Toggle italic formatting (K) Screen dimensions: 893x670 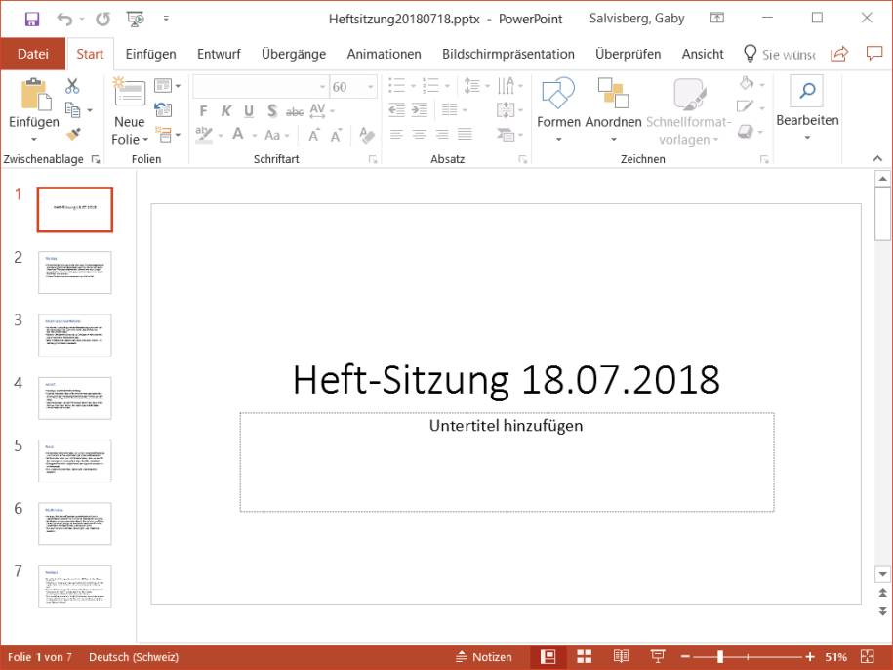click(x=226, y=110)
